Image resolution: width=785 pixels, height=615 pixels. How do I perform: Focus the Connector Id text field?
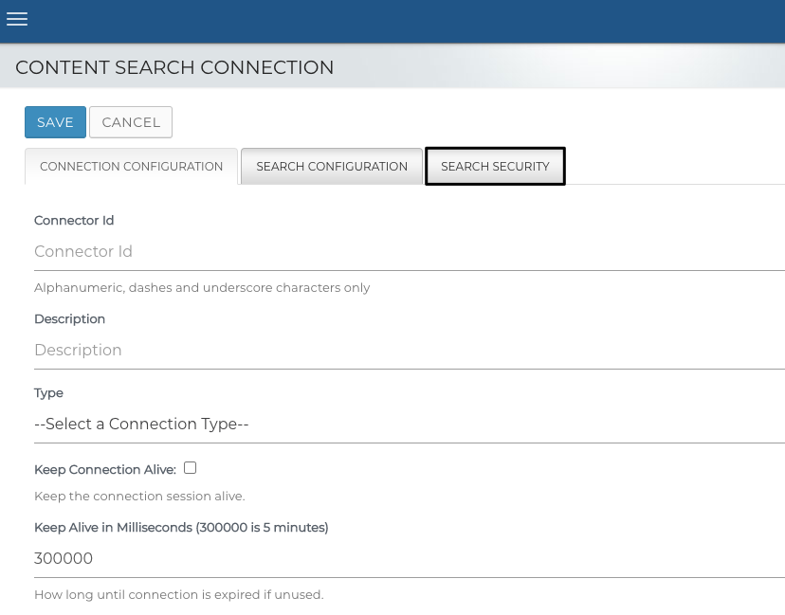(x=408, y=252)
